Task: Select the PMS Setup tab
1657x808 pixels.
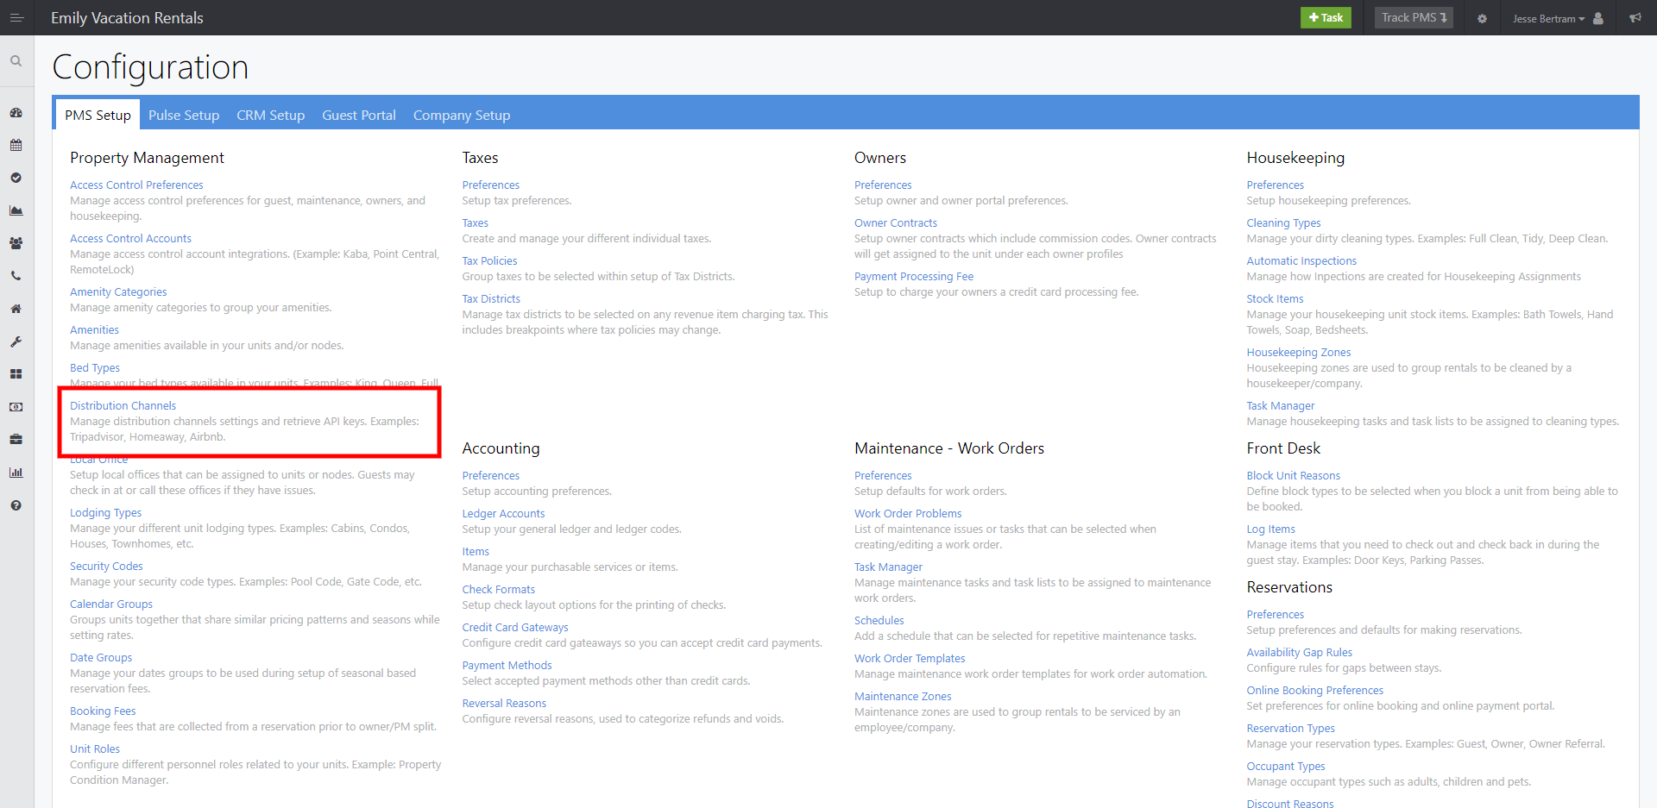Action: point(98,115)
